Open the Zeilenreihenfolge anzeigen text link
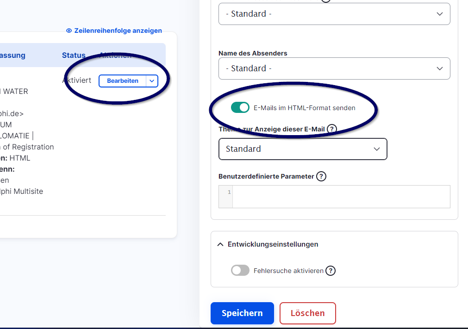The width and height of the screenshot is (468, 329). 118,31
